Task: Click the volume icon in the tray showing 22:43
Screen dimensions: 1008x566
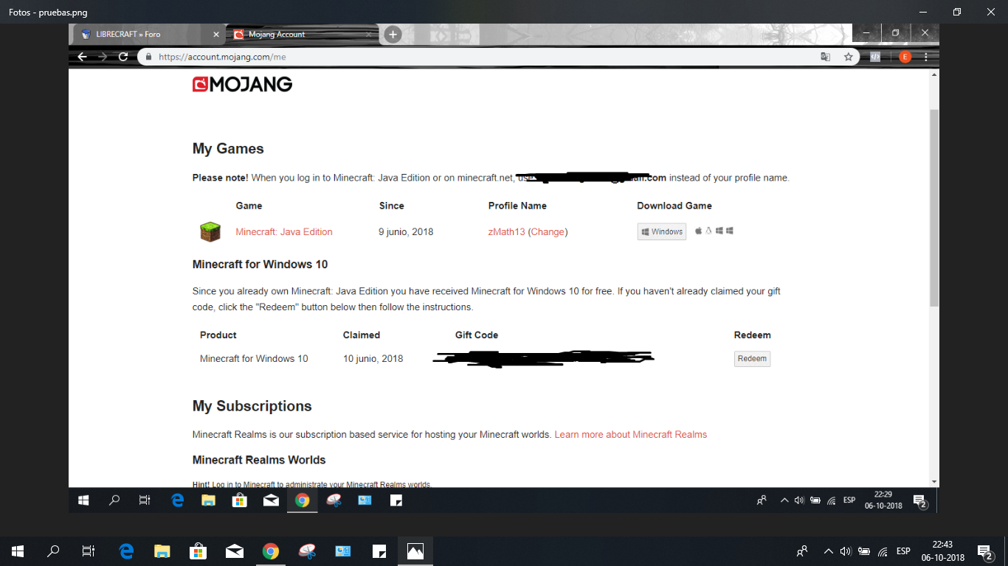Action: pyautogui.click(x=846, y=551)
